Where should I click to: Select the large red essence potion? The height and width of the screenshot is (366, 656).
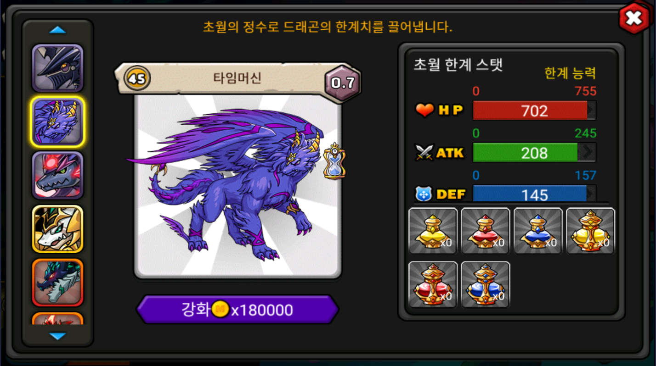click(433, 284)
